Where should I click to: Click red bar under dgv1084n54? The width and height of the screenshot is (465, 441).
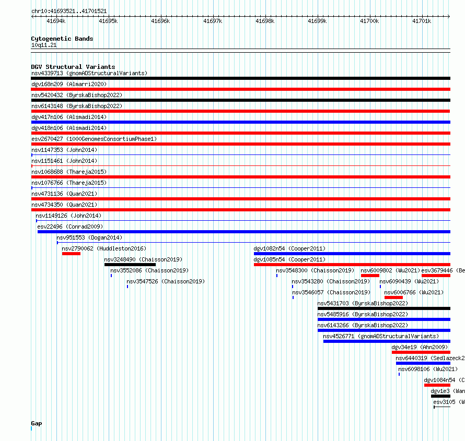pyautogui.click(x=437, y=385)
